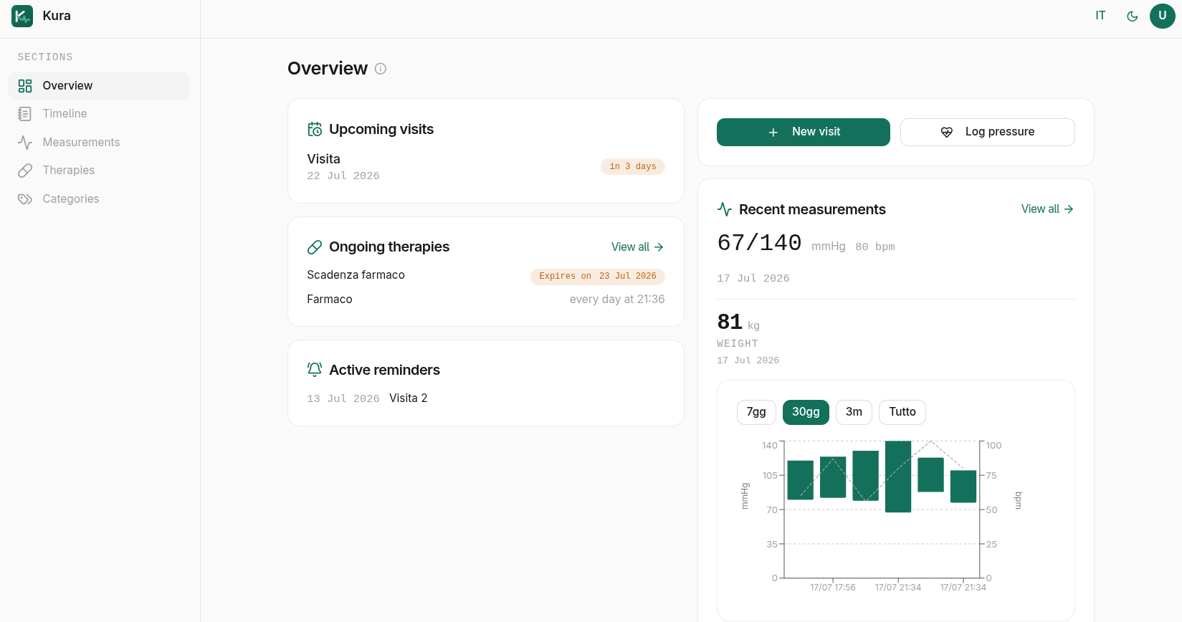
Task: Create a New visit
Action: [x=804, y=132]
